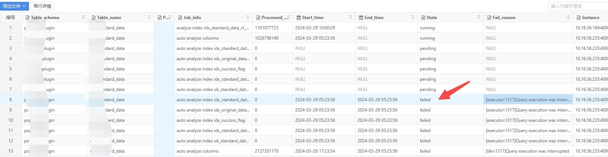Click the Fail_reason column type icon
The width and height of the screenshot is (608, 157).
489,18
